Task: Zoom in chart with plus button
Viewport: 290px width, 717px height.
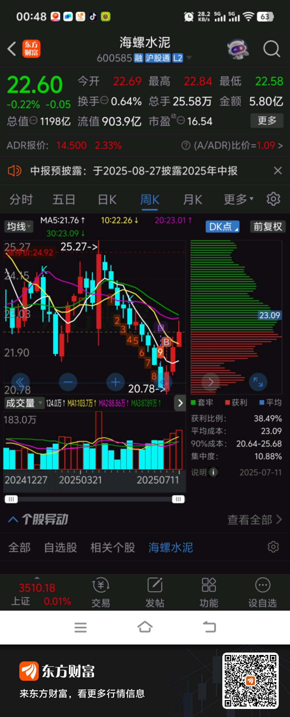Action: pos(115,382)
